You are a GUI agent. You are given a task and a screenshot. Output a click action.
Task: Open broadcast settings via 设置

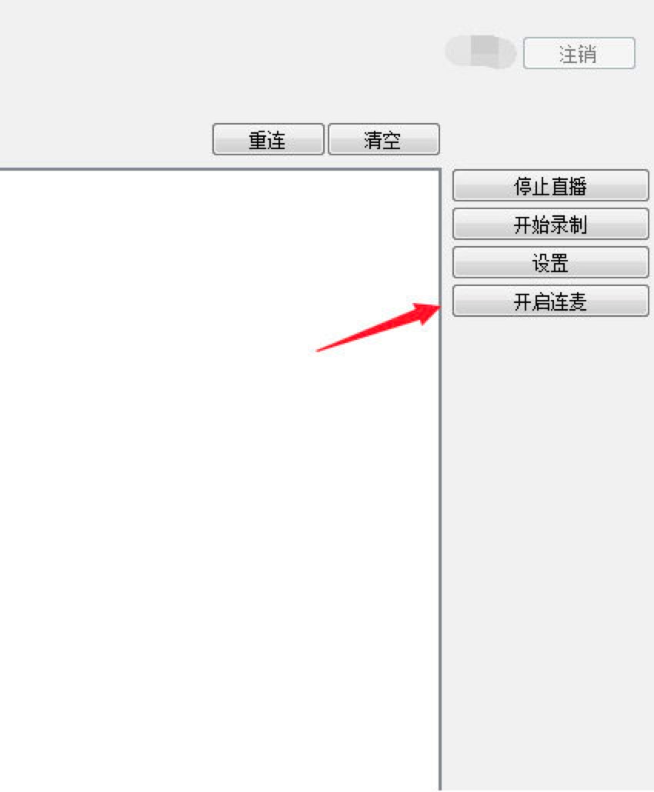point(550,263)
